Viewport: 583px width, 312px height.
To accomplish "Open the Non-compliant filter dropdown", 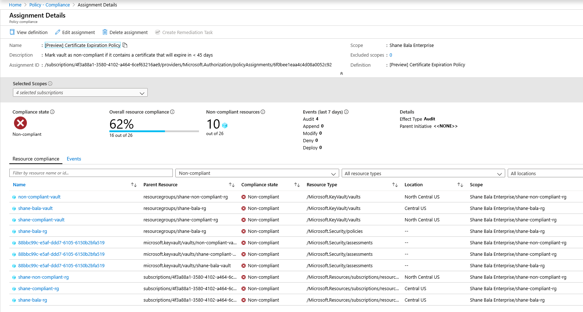I will point(257,173).
